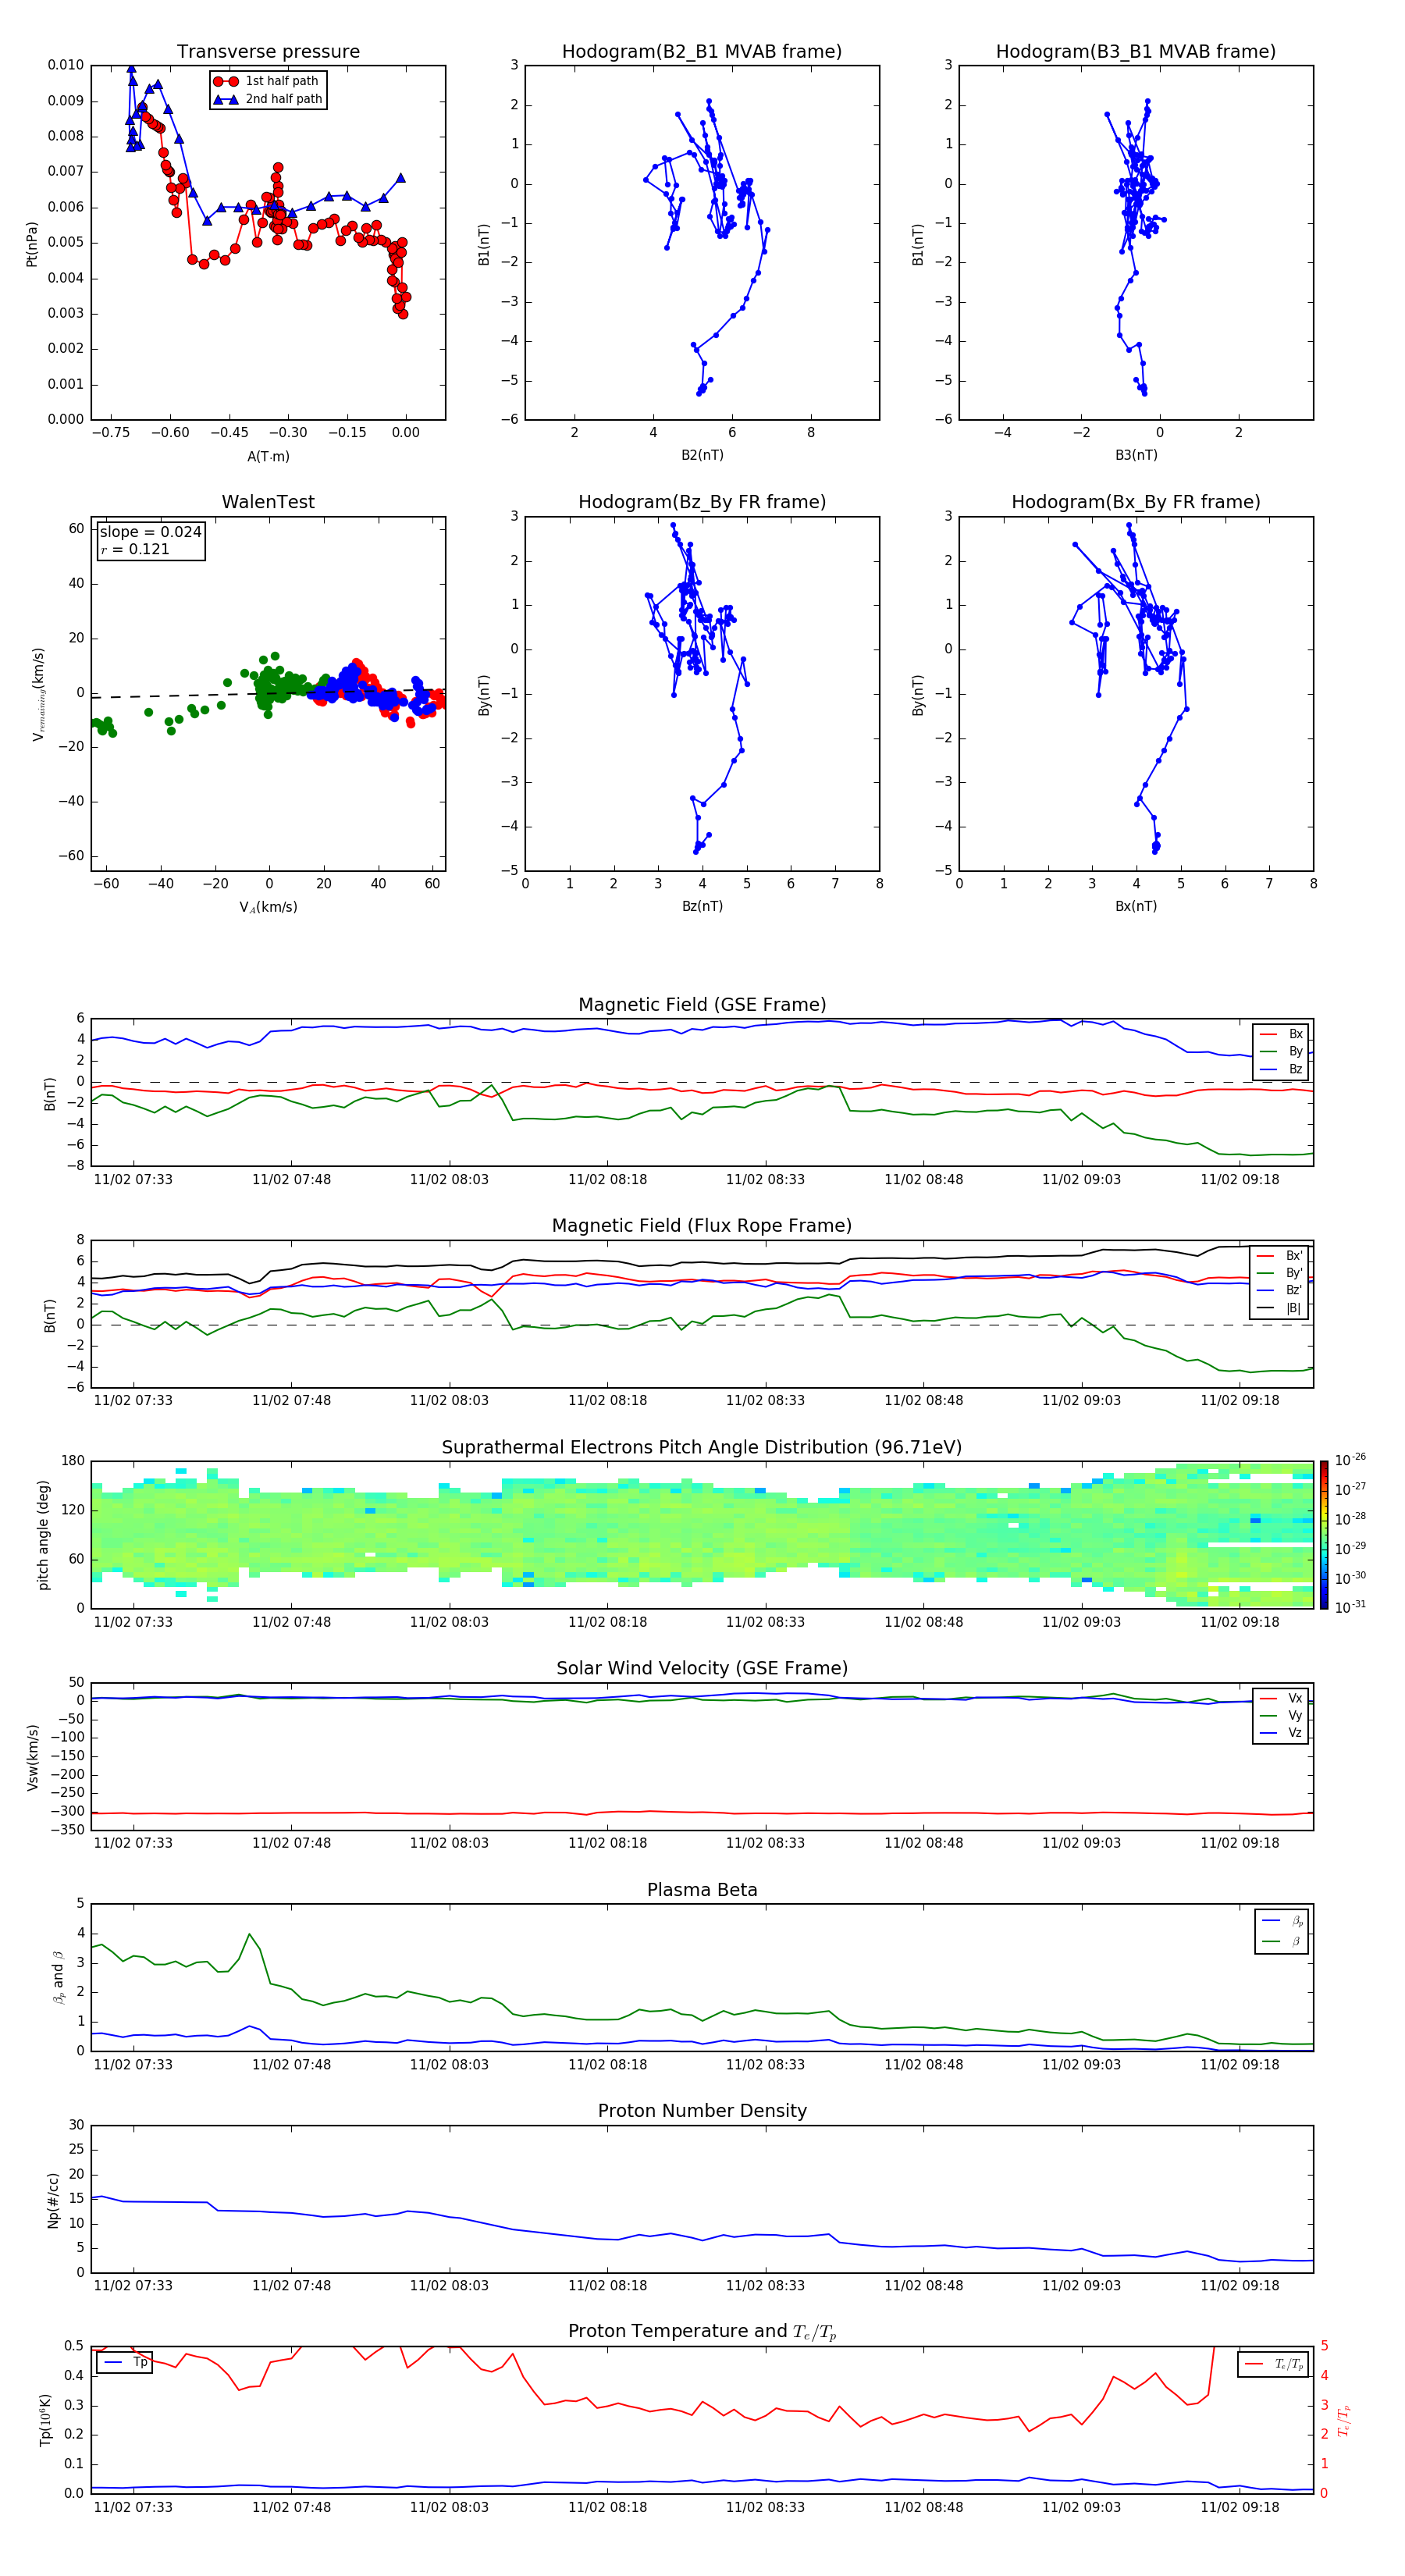
Task: Click the 'Tp(10^6K)' y-axis label
Action: pyautogui.click(x=45, y=2420)
